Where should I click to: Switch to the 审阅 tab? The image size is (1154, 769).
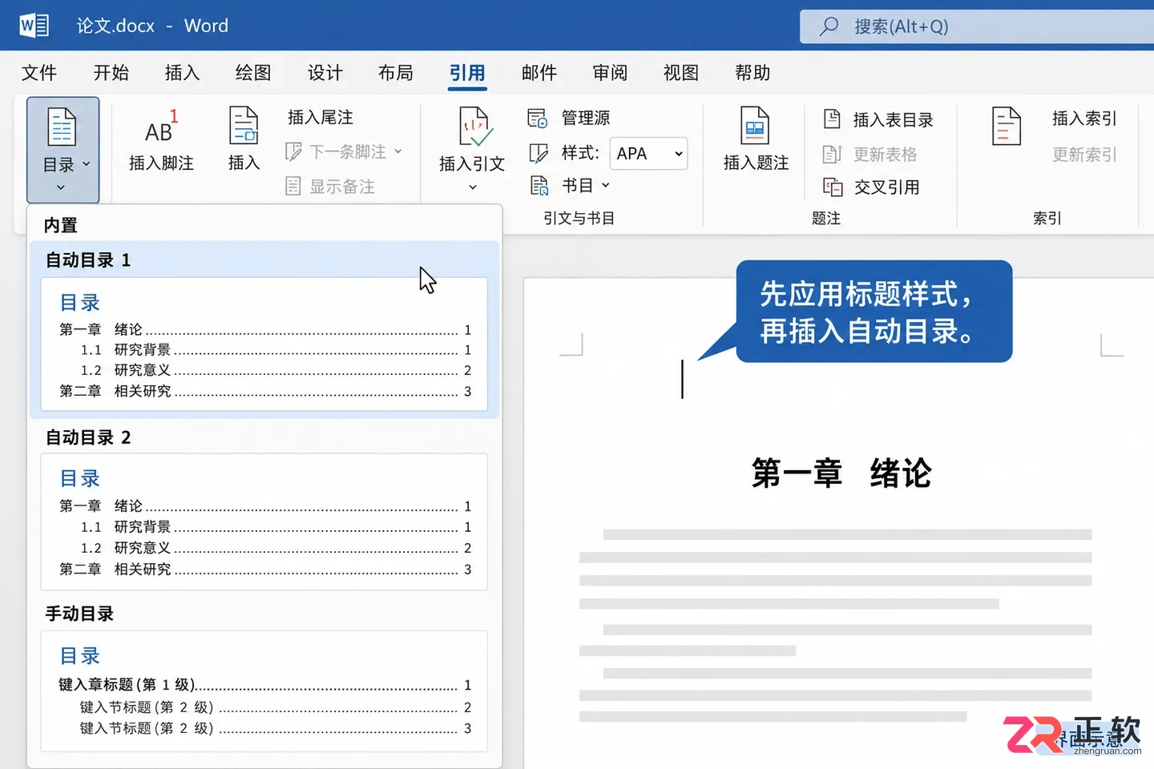pos(610,73)
